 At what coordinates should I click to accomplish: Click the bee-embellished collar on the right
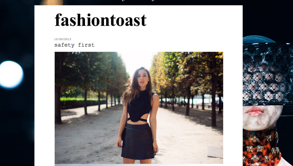(x=262, y=147)
